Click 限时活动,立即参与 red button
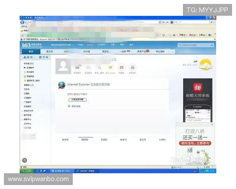This screenshot has height=189, width=236. pos(195,143)
